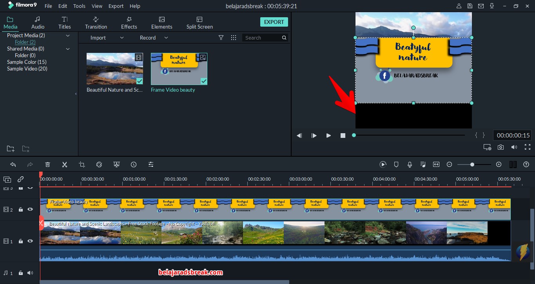
Task: Select the scissors Split tool
Action: (65, 165)
